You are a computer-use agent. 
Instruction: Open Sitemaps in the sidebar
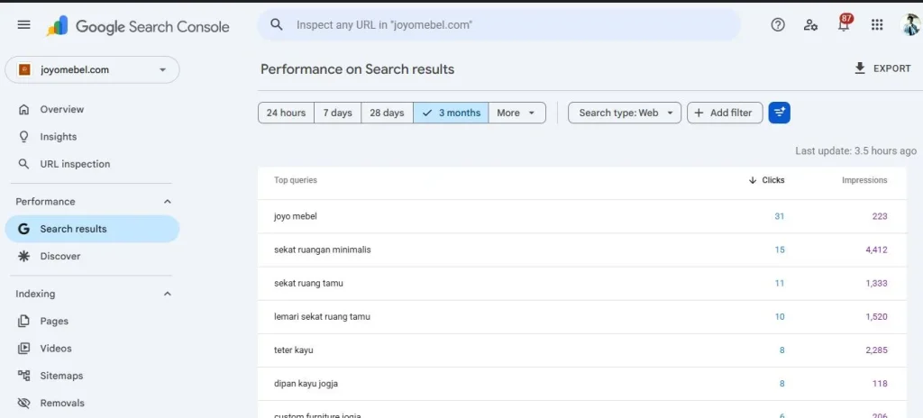pos(92,375)
